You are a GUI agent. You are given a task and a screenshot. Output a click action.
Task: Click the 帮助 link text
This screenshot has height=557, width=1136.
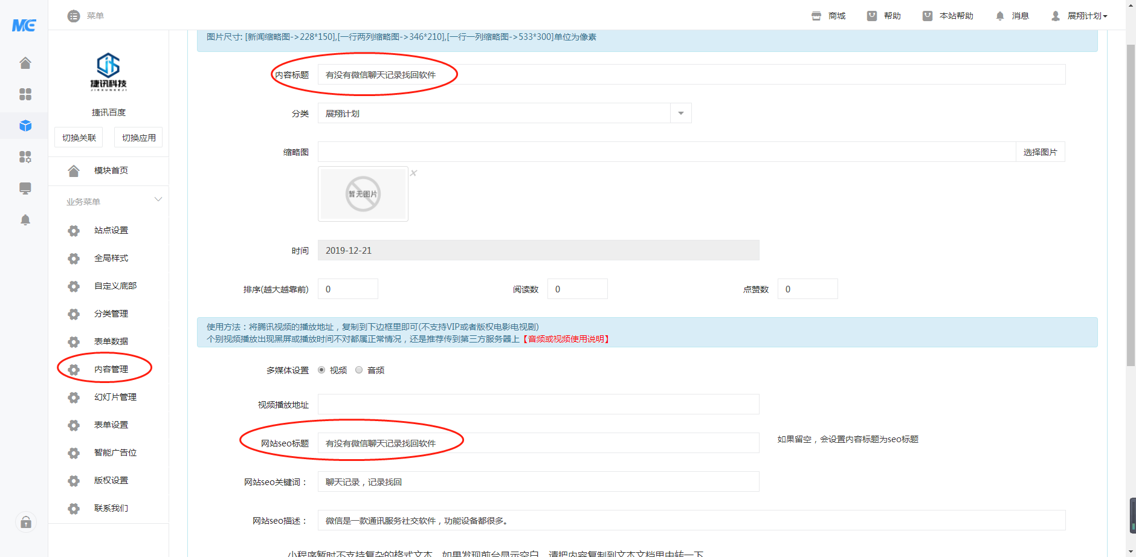pos(892,16)
